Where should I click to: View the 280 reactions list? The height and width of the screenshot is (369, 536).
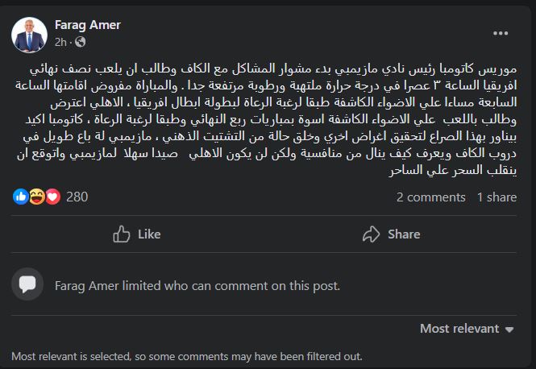[x=77, y=196]
